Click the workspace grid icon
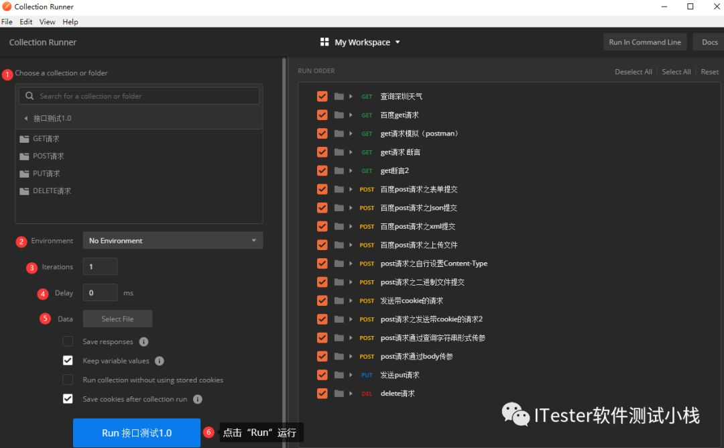The width and height of the screenshot is (724, 448). (324, 42)
